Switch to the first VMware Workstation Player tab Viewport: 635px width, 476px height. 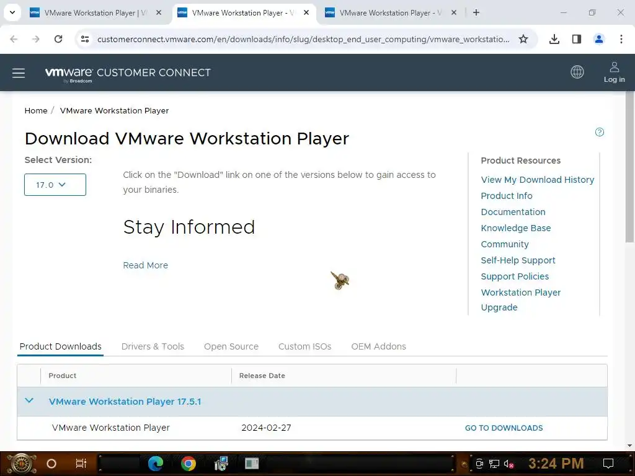click(x=96, y=13)
